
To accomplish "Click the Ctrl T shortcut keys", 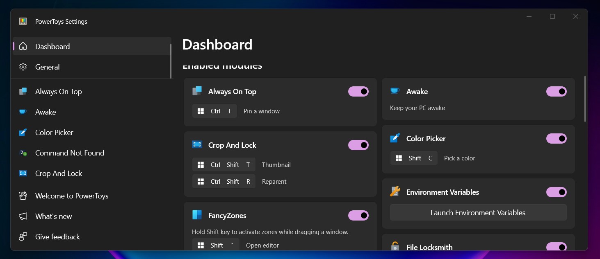I will pyautogui.click(x=215, y=111).
